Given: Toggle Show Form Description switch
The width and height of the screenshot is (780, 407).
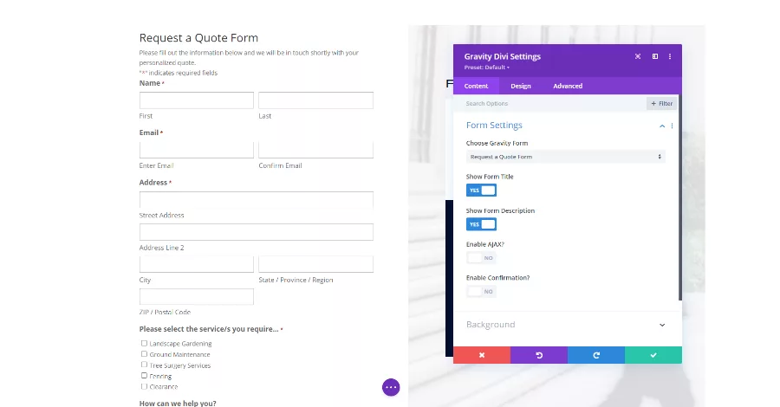Looking at the screenshot, I should coord(481,224).
